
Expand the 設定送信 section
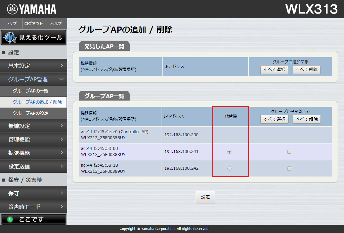[34, 166]
